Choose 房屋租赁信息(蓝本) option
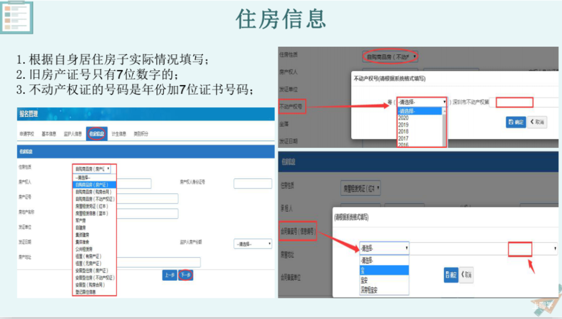Screen dimensions: 562x319 [x=94, y=213]
